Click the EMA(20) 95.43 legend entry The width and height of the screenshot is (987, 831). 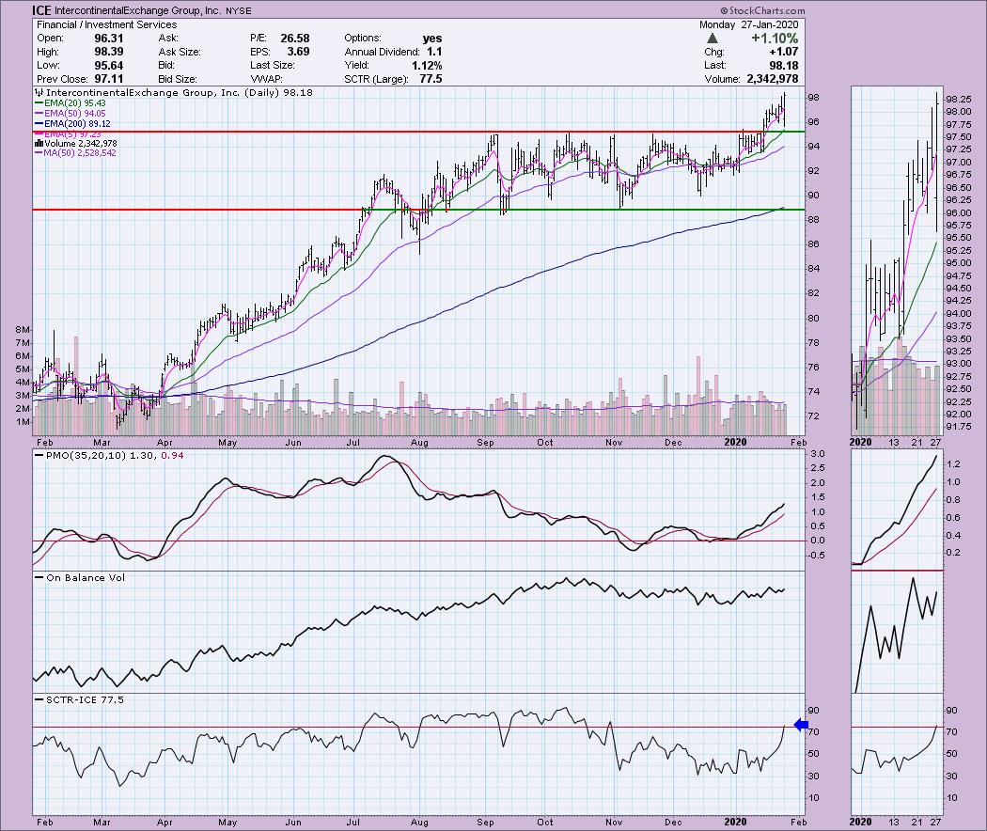(x=70, y=103)
